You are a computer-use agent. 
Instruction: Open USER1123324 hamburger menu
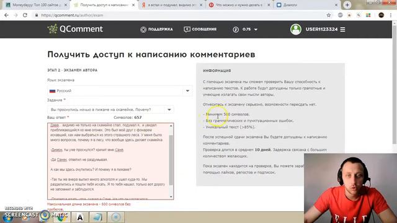(342, 29)
